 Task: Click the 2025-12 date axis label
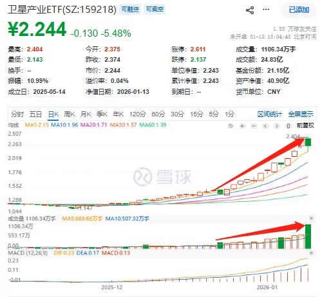coord(112,287)
